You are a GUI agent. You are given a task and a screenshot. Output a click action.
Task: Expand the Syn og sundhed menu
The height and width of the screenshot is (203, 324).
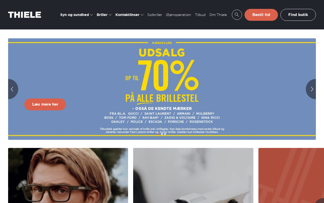76,15
